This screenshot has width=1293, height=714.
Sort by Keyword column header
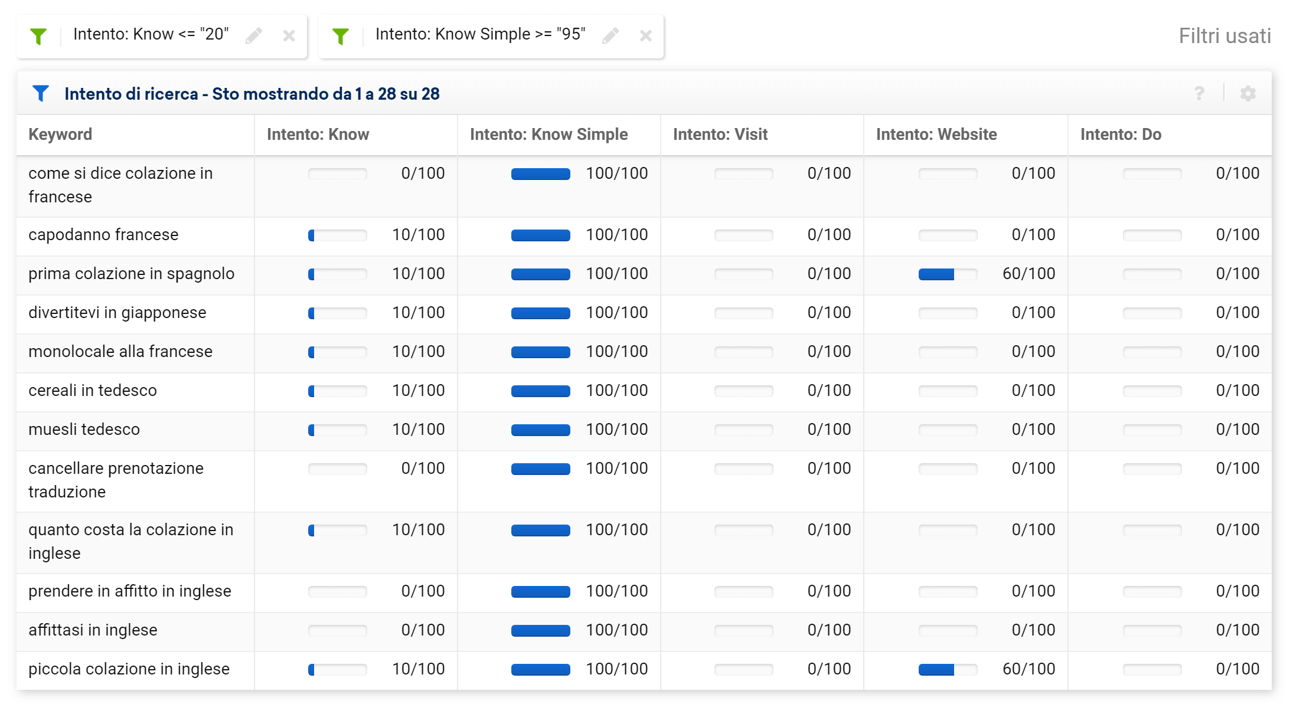click(x=60, y=135)
